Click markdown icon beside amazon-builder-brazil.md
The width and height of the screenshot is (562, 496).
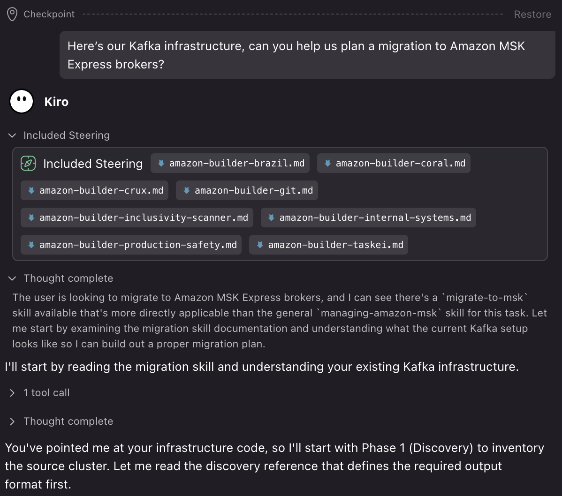click(161, 163)
